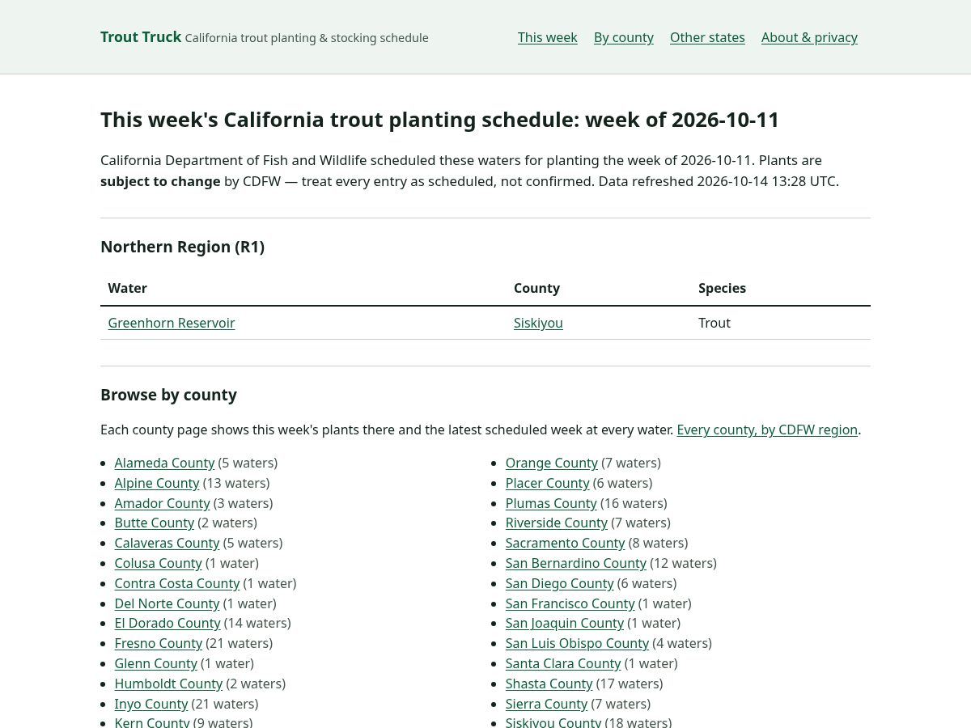Open Plumas County link
The image size is (971, 728).
pyautogui.click(x=551, y=503)
